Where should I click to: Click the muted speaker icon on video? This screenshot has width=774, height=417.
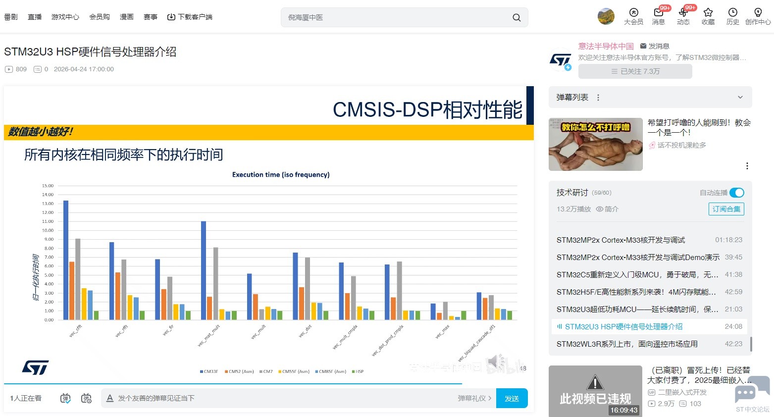pos(496,362)
